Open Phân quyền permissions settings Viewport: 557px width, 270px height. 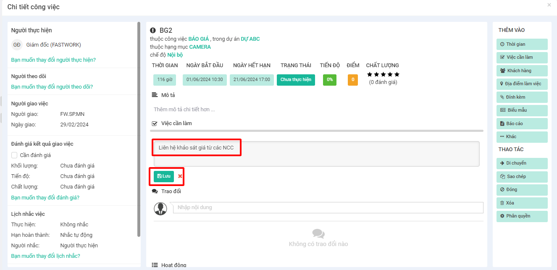pos(522,216)
